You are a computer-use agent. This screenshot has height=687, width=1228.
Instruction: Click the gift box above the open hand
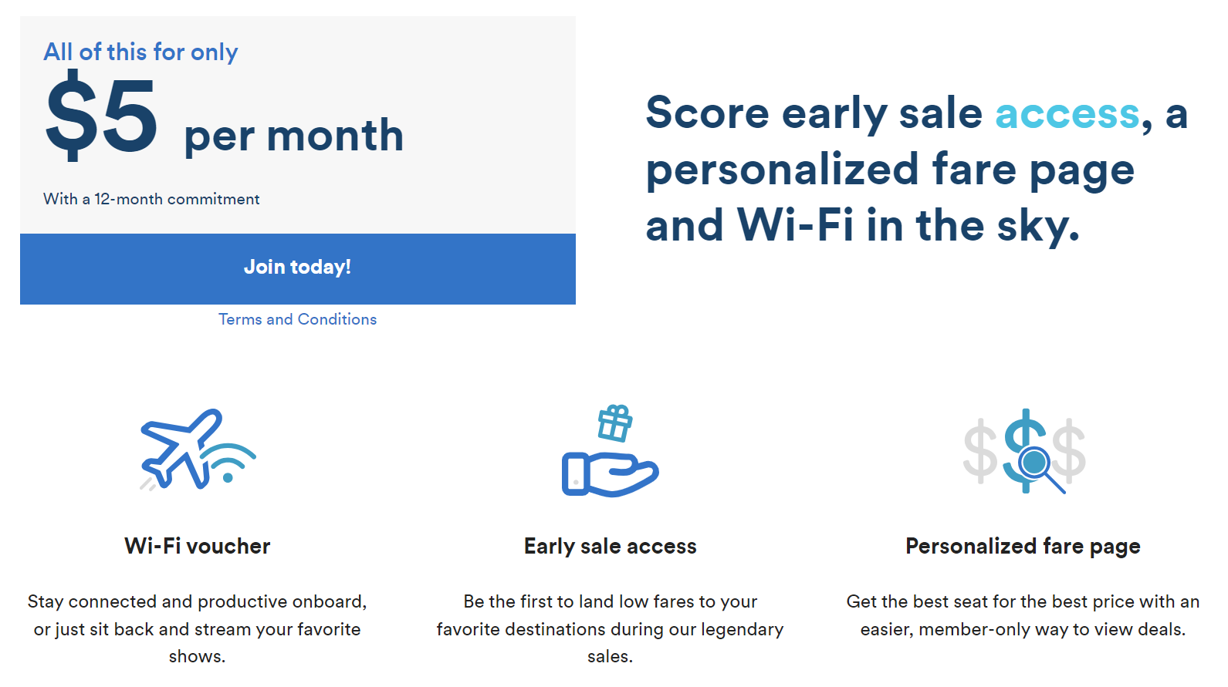pos(615,423)
